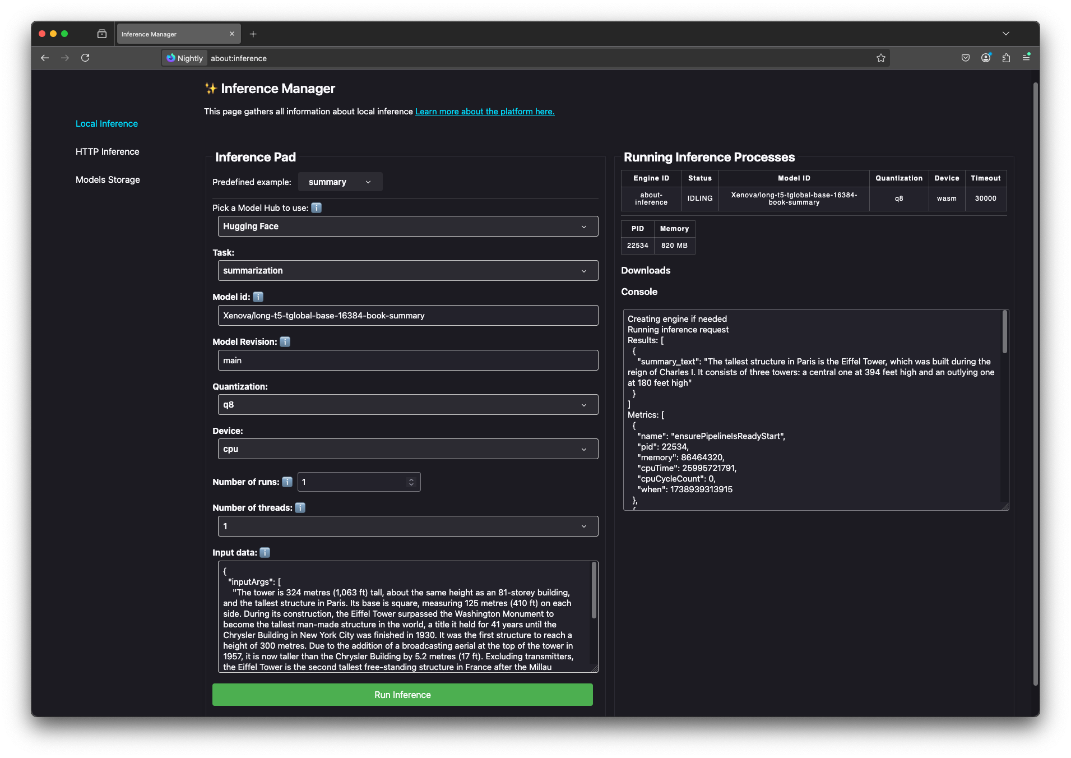Click the Model id input field
Viewport: 1071px width, 758px height.
[x=407, y=315]
